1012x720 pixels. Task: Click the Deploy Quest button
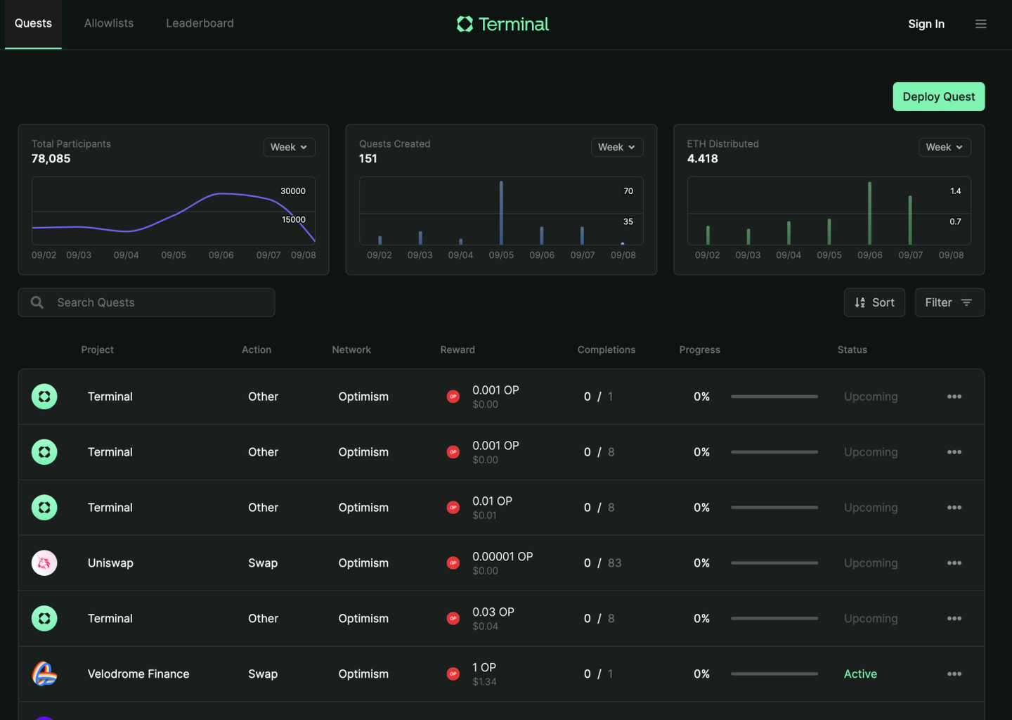click(x=939, y=96)
